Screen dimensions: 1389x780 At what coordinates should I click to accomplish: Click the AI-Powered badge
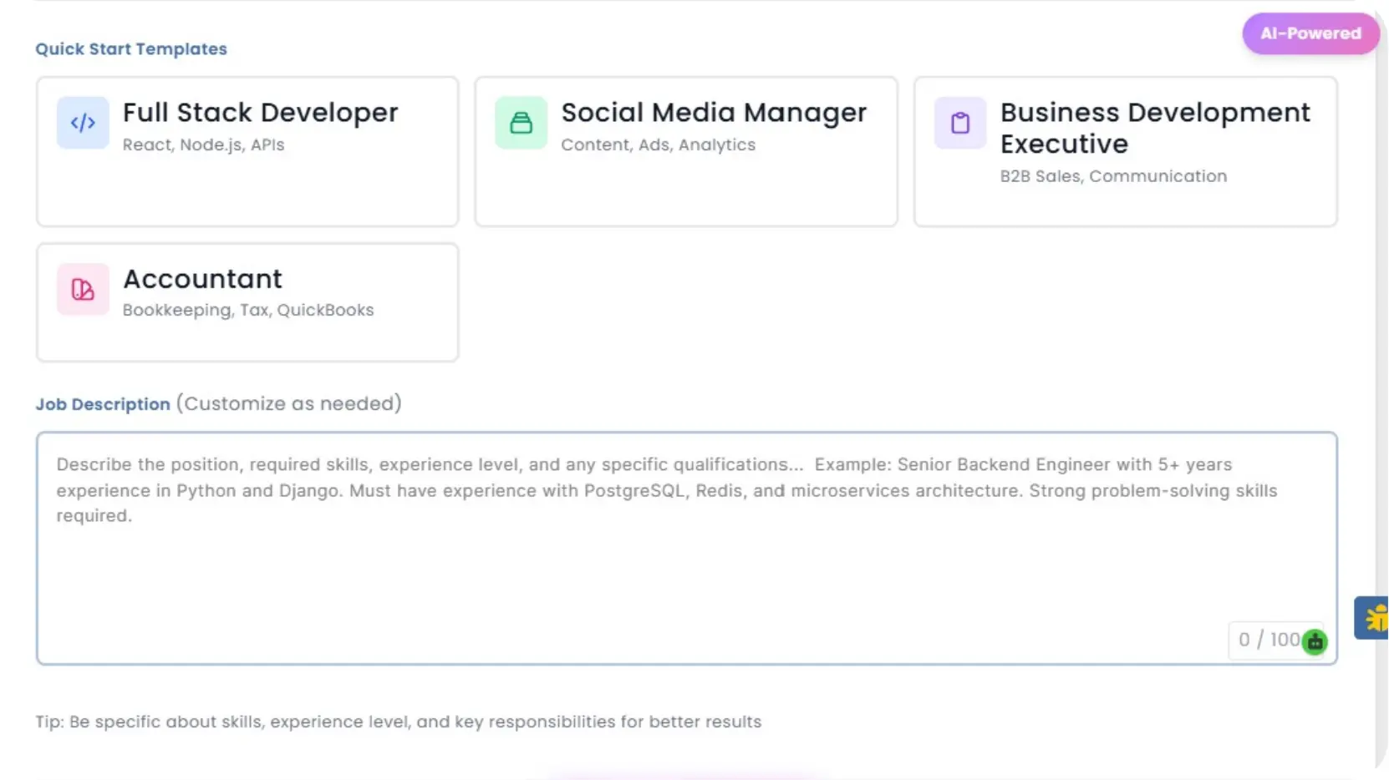tap(1310, 33)
